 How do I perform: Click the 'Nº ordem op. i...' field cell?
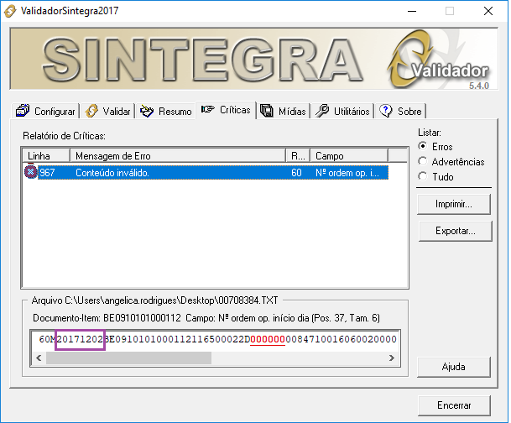coord(347,173)
